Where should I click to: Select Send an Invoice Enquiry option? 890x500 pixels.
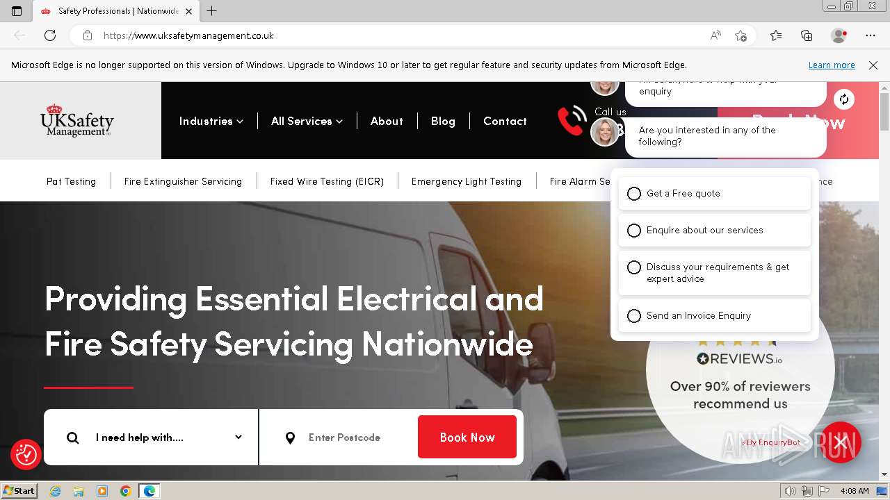tap(714, 316)
